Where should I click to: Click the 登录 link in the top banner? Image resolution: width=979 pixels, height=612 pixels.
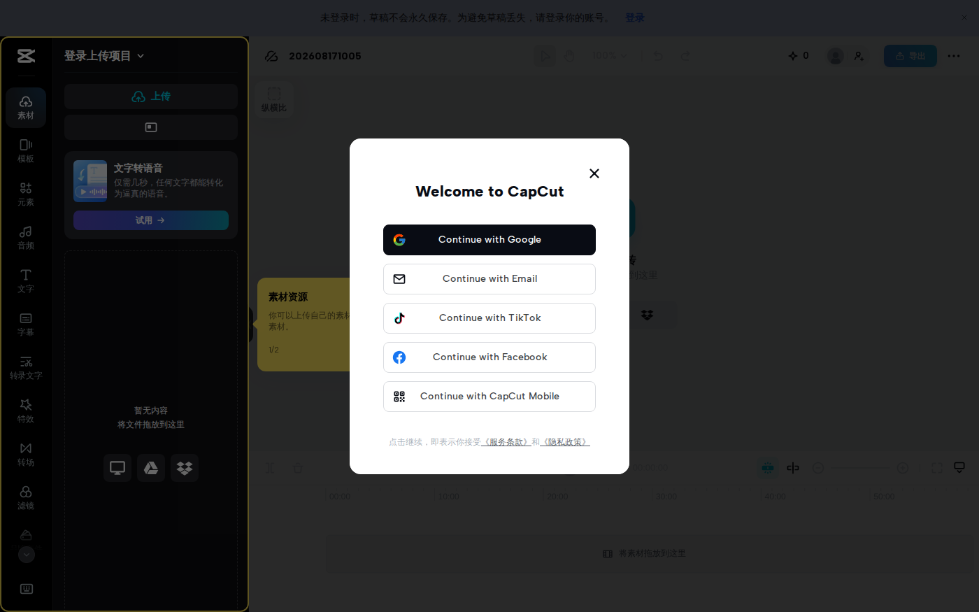click(x=635, y=18)
